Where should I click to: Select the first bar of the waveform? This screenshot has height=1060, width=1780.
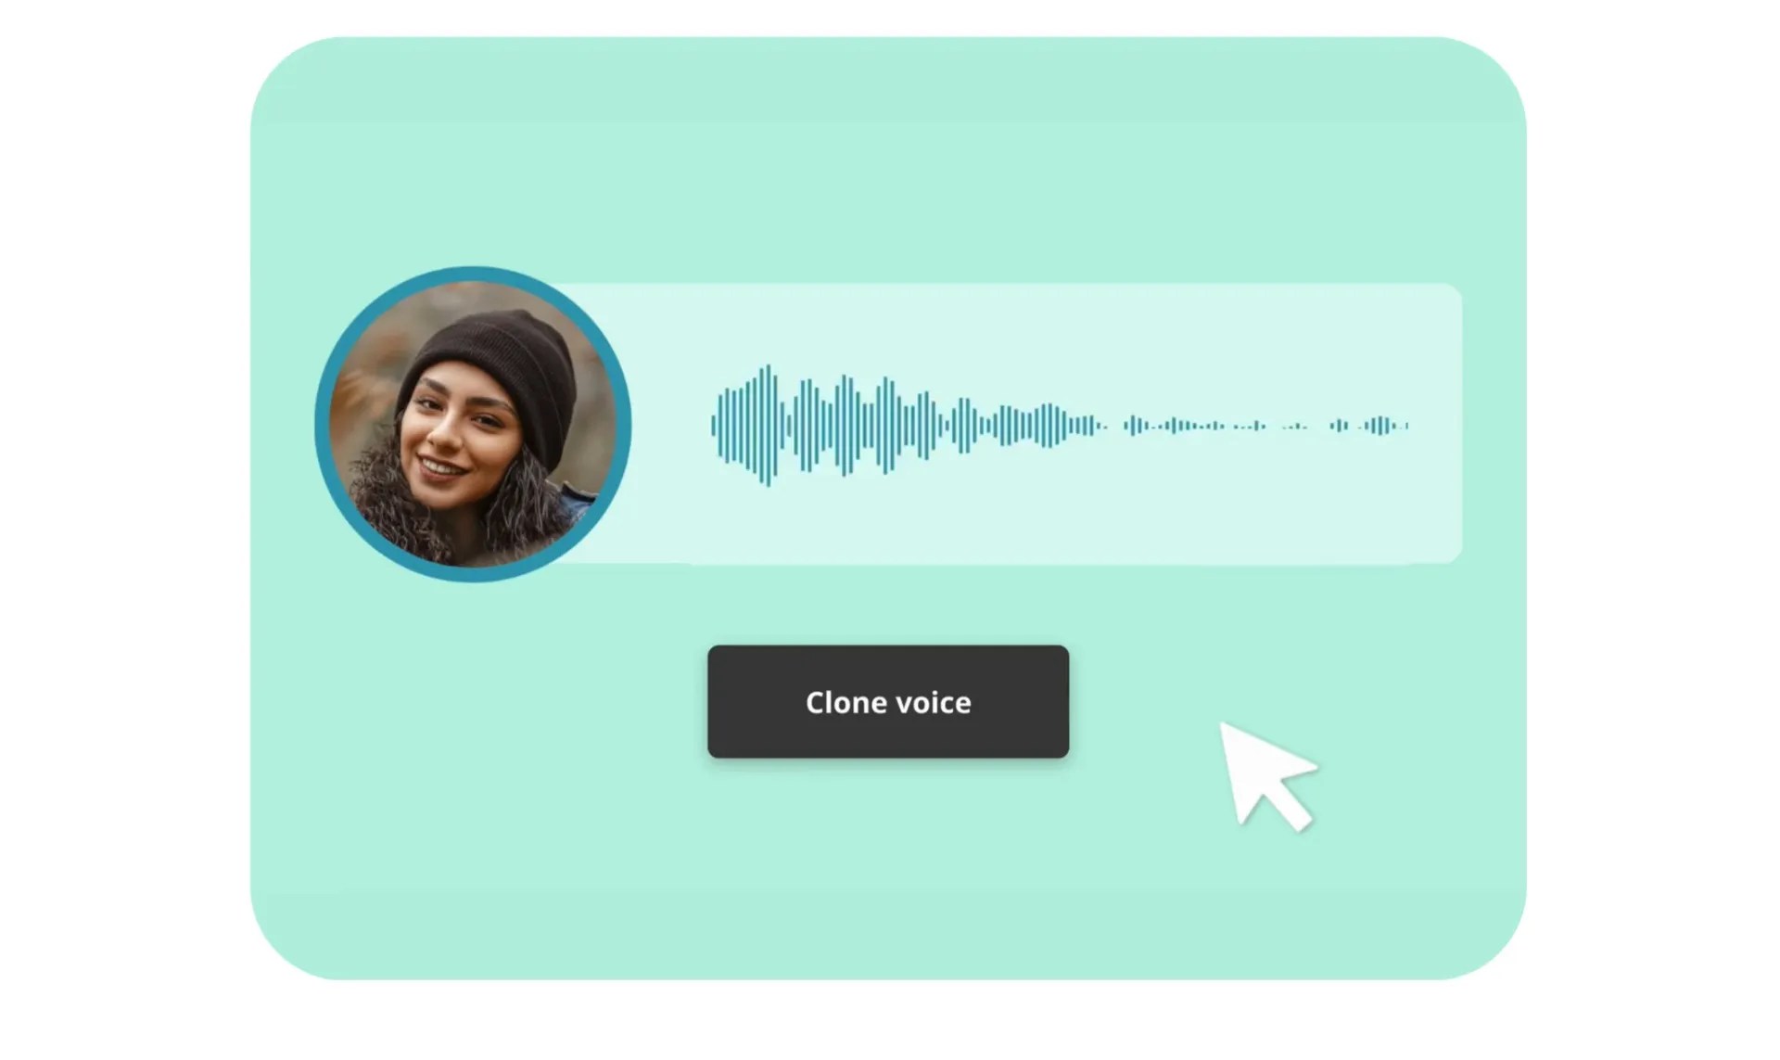click(x=714, y=426)
